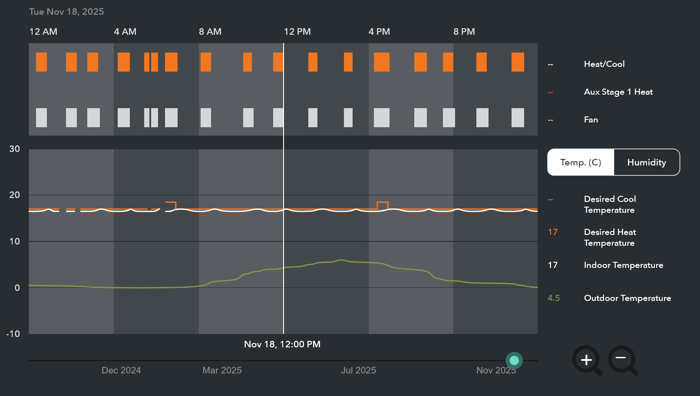The width and height of the screenshot is (700, 396).
Task: Select the Temp. (C) view
Action: point(581,162)
